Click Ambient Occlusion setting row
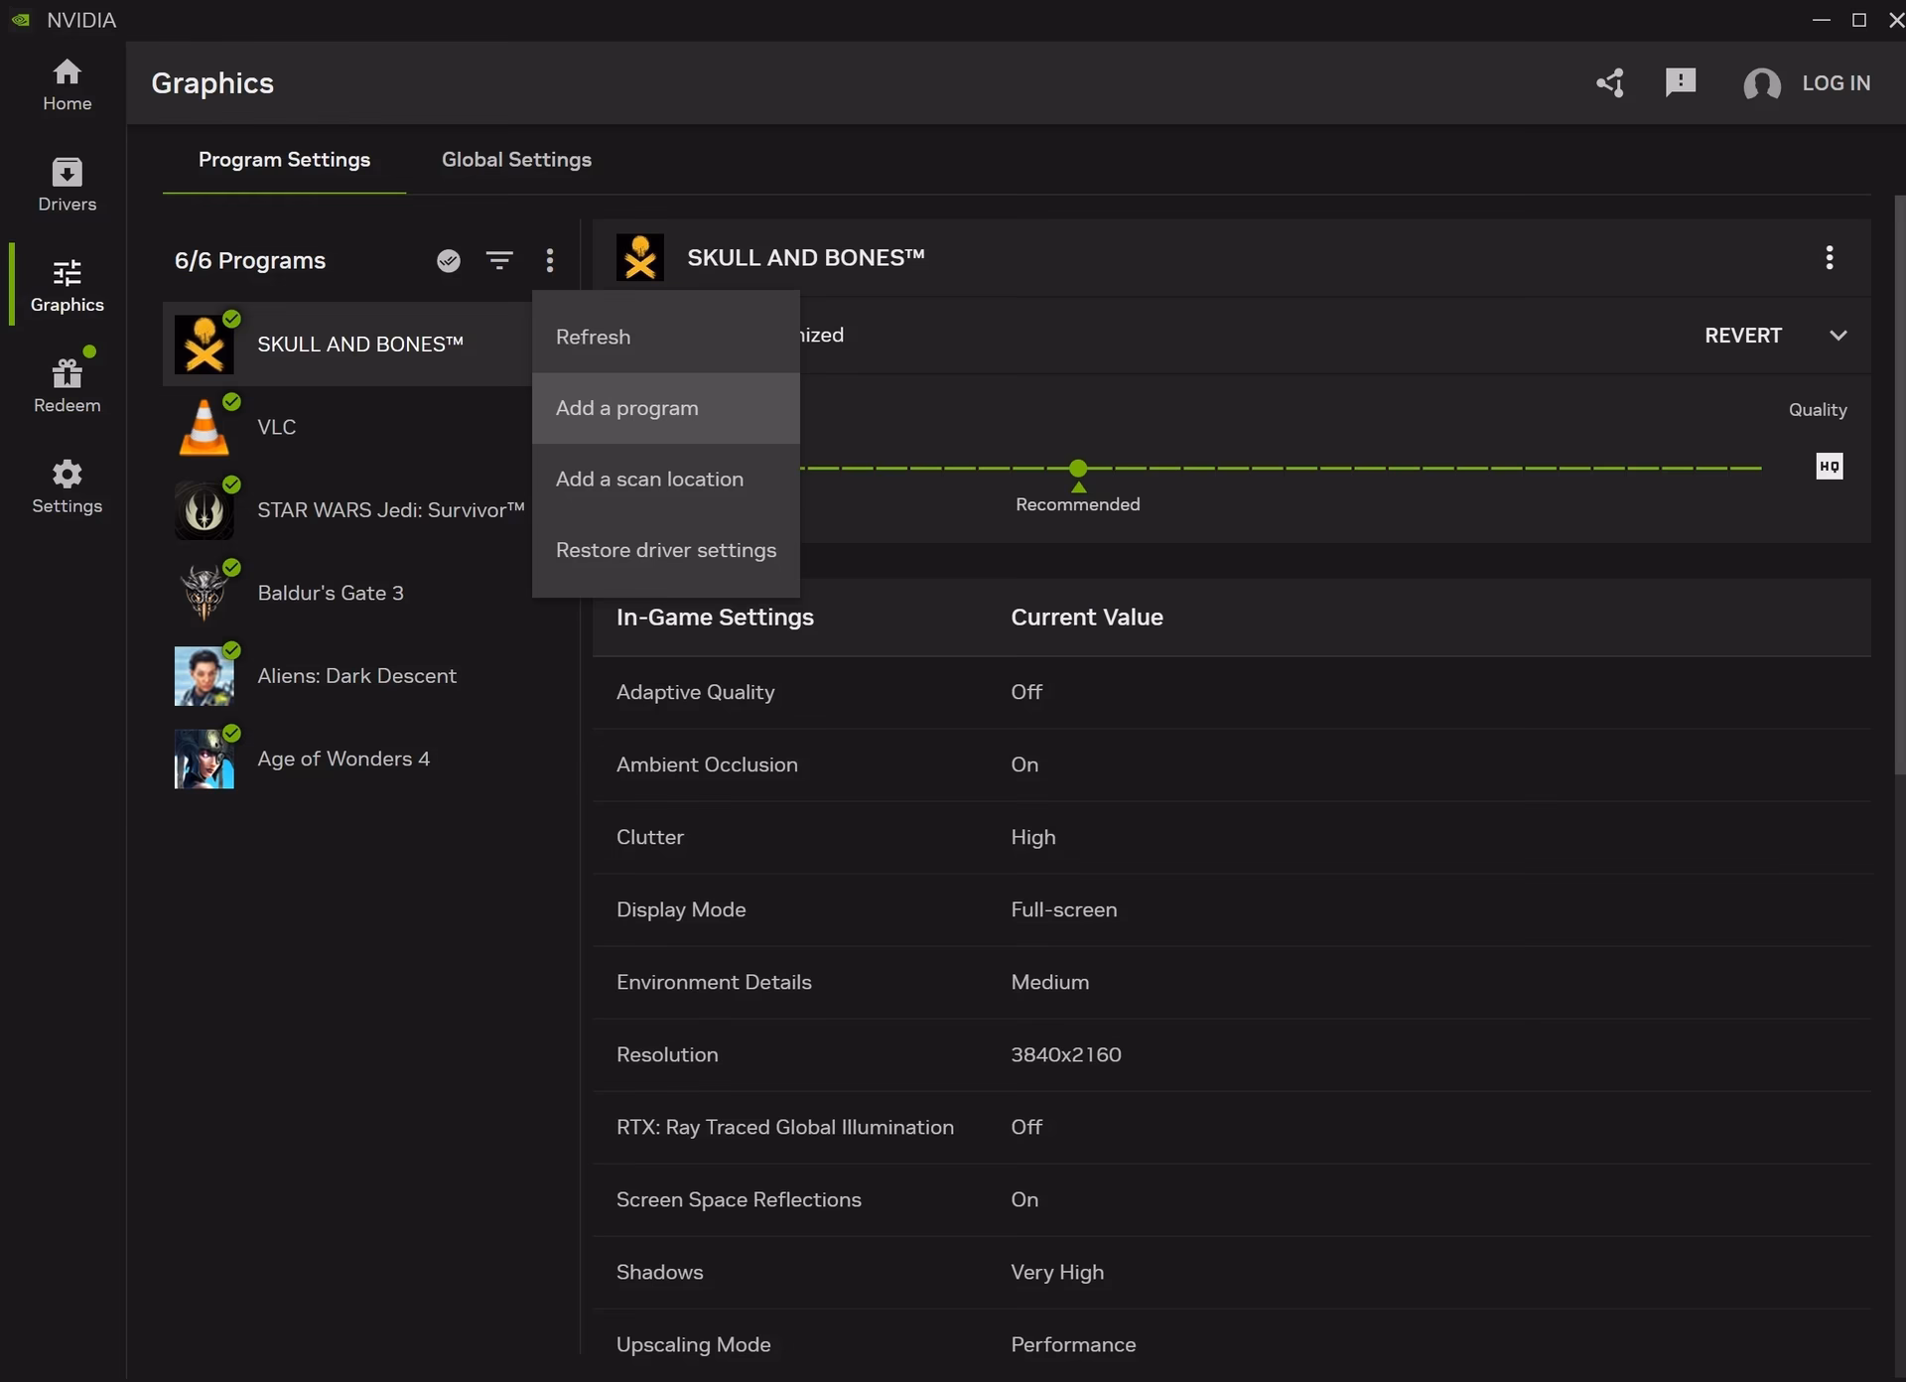This screenshot has height=1382, width=1906. click(x=1231, y=765)
